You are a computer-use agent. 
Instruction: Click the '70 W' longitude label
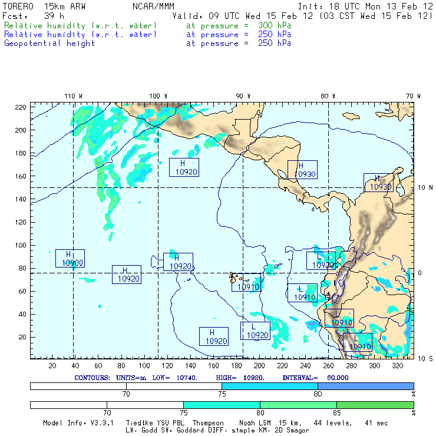[413, 96]
